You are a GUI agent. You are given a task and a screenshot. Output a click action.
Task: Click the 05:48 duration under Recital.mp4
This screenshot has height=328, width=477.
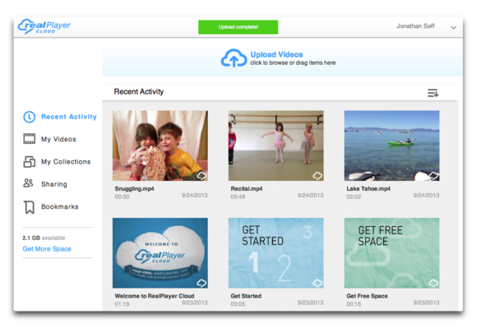pos(238,197)
